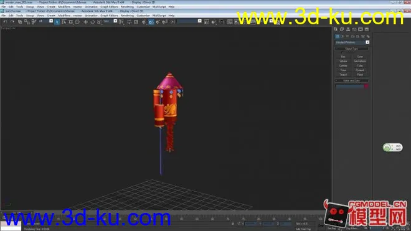Switch to Lights creation category icon

[347, 36]
